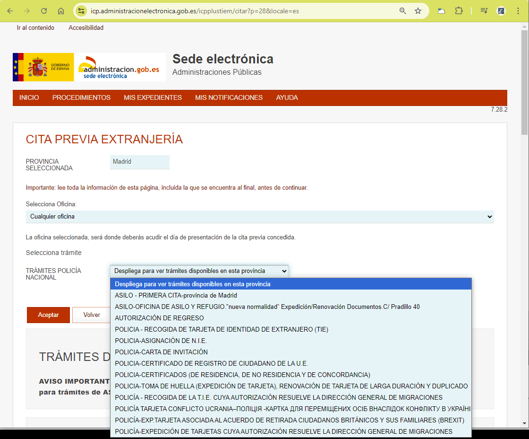Click the version number 7.28.2
Screen dimensions: 529x439
(x=499, y=109)
